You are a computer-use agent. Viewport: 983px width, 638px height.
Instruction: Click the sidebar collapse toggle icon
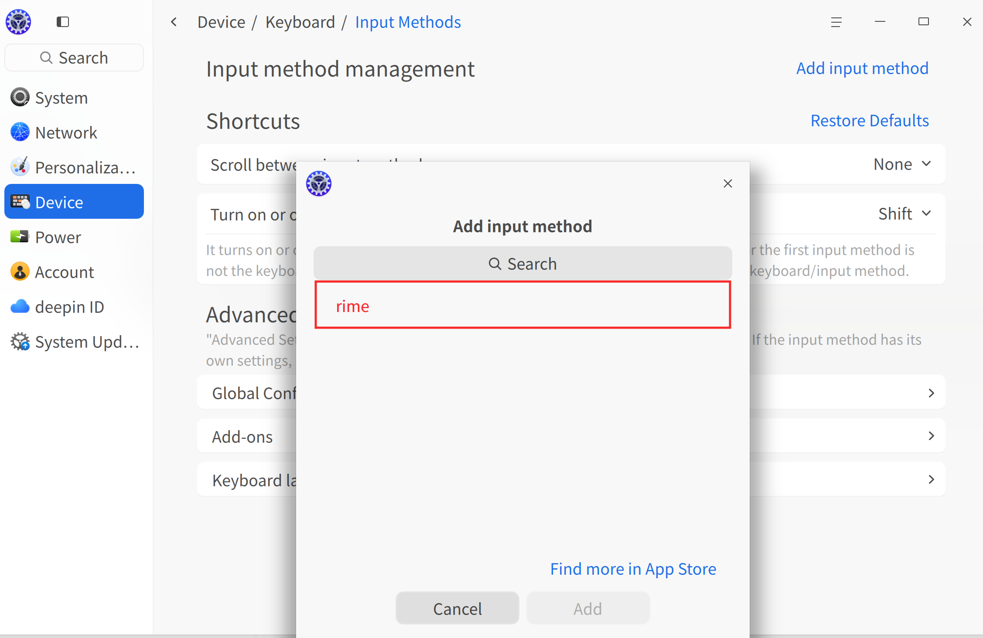point(63,22)
